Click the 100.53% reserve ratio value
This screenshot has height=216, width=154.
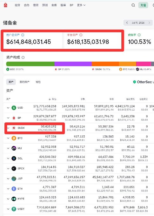point(139,42)
